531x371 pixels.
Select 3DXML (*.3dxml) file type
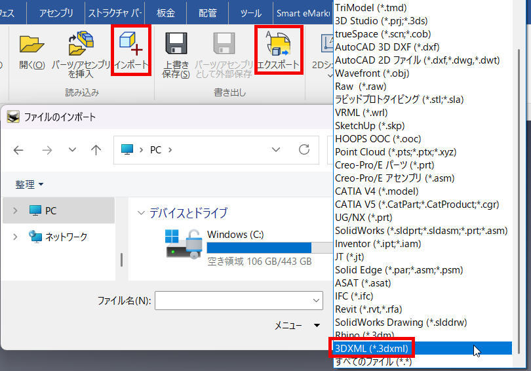(x=371, y=348)
